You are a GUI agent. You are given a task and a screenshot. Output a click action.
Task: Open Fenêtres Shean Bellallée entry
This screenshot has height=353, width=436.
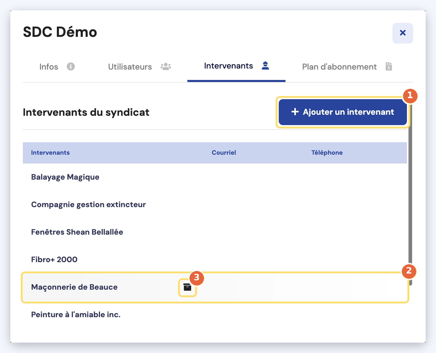point(215,232)
